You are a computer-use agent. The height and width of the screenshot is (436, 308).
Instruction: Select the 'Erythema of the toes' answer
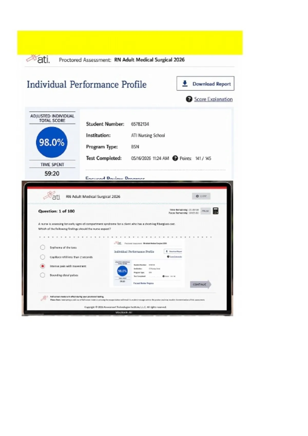(43, 247)
